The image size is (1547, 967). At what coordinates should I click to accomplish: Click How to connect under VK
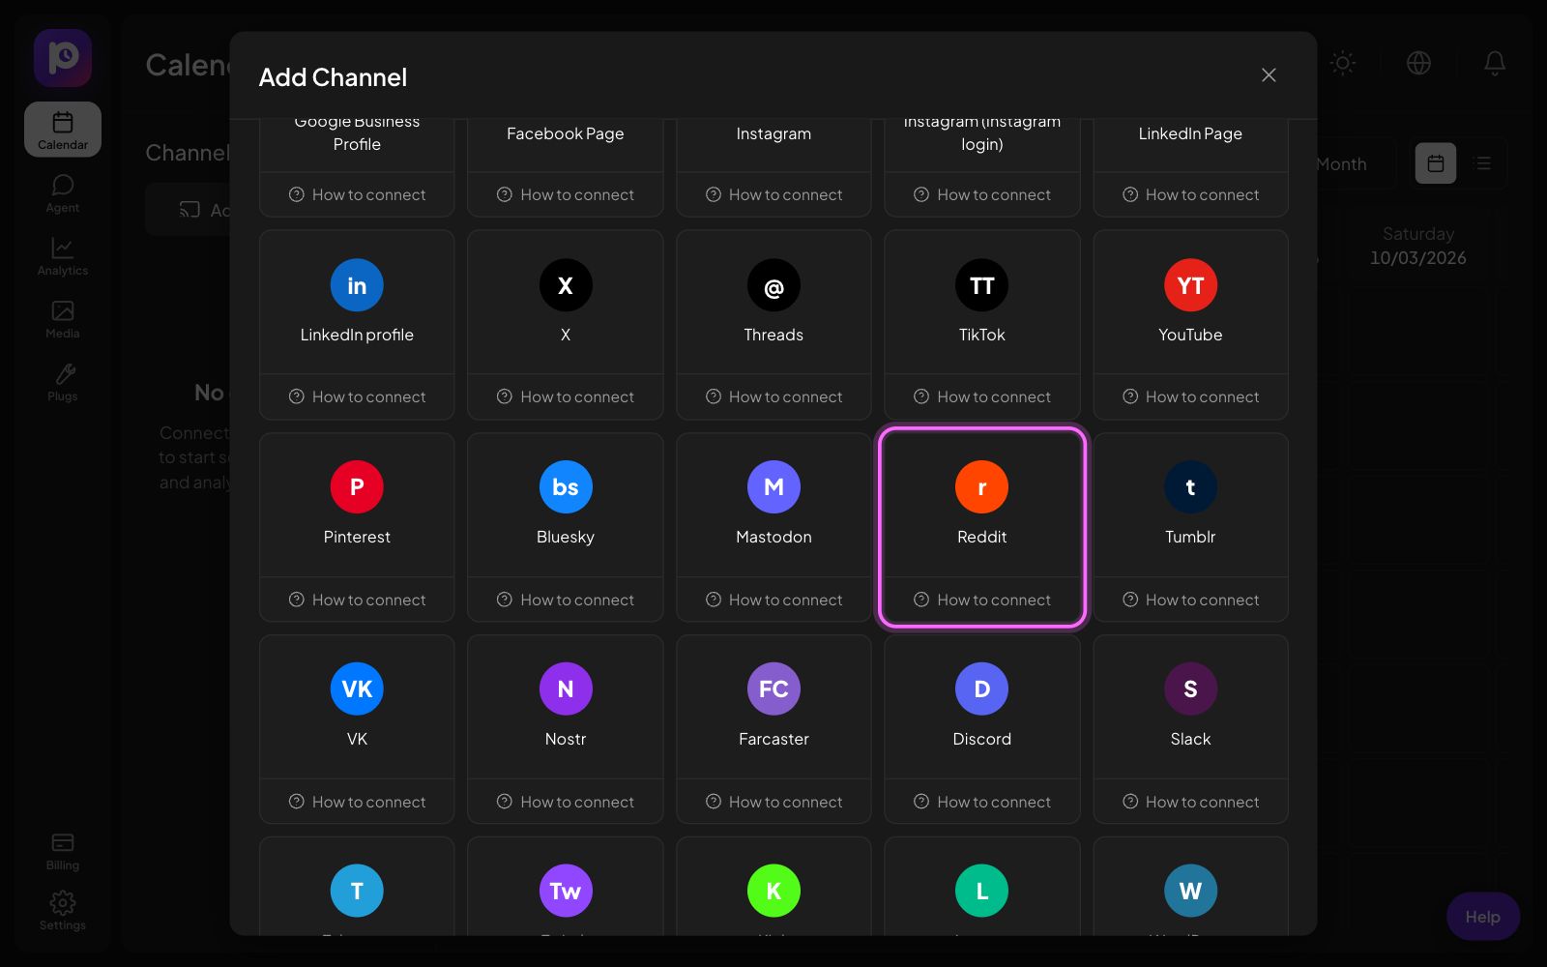tap(357, 802)
